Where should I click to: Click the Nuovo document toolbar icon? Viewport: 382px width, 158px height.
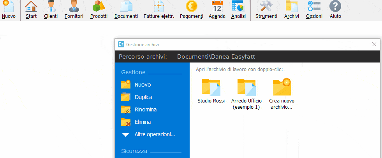(9, 6)
